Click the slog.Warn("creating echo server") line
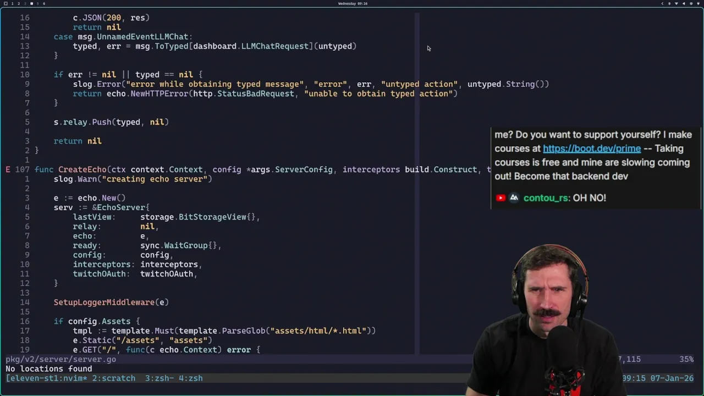Screen dimensions: 704x396 [x=133, y=179]
